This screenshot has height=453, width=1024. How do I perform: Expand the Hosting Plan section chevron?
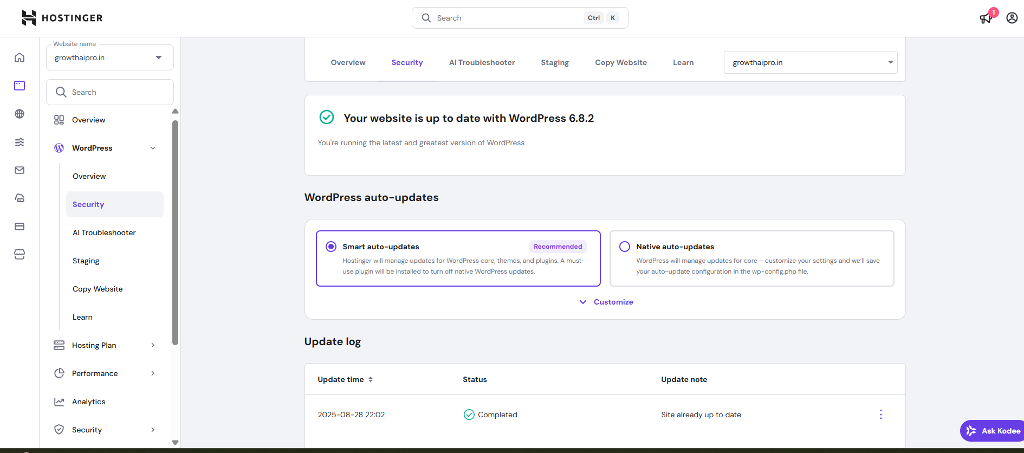pyautogui.click(x=153, y=345)
